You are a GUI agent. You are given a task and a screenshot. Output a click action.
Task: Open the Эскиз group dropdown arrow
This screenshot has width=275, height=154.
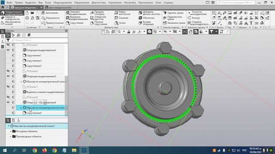[x=61, y=27]
